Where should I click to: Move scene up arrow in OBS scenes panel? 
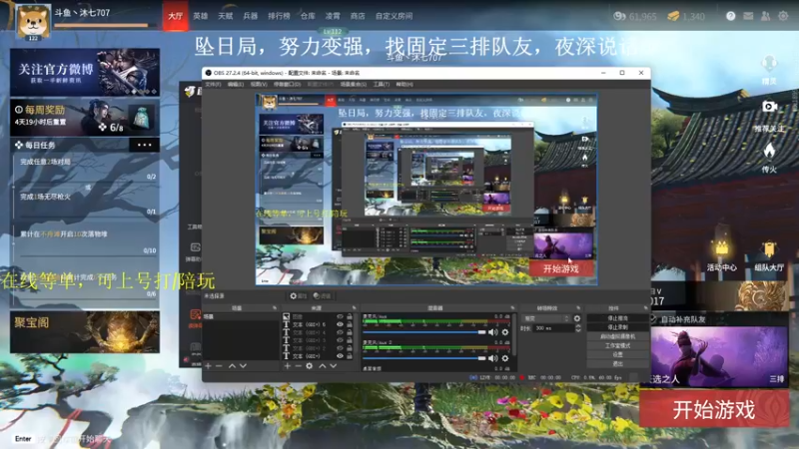[232, 365]
